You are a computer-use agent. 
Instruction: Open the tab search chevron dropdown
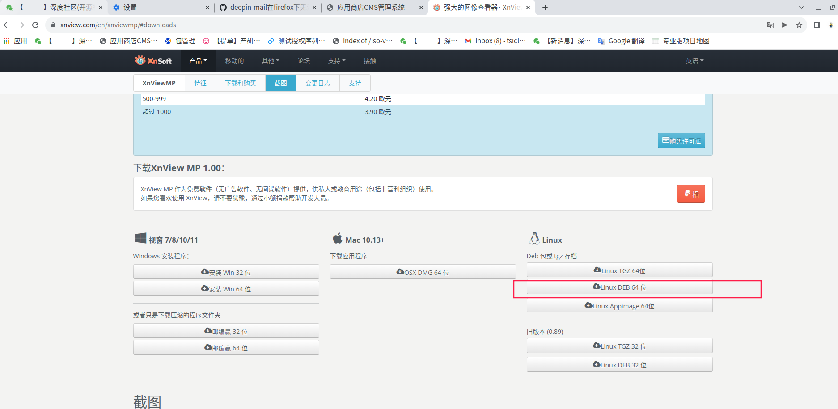[801, 8]
